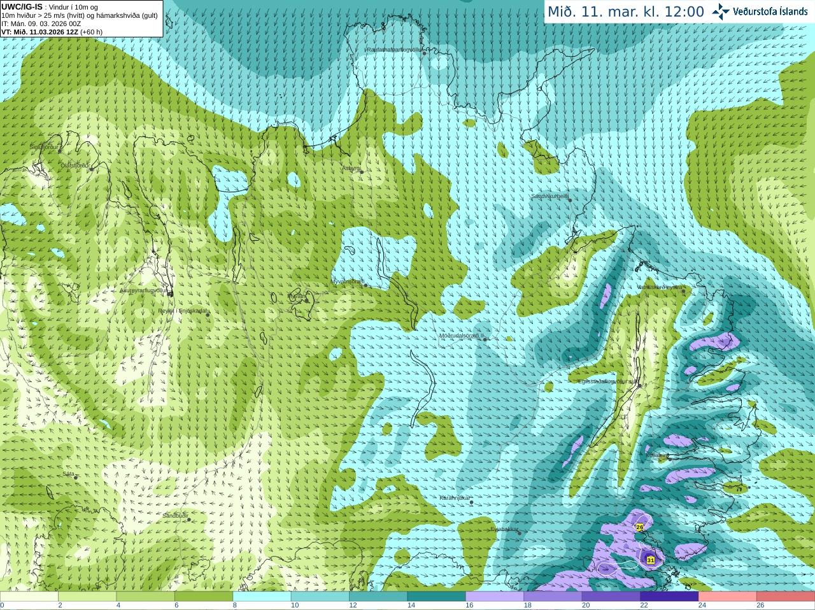Click the 0–2 m/s pale cream legend swatch
Viewport: 815px width, 610px height.
(x=29, y=597)
